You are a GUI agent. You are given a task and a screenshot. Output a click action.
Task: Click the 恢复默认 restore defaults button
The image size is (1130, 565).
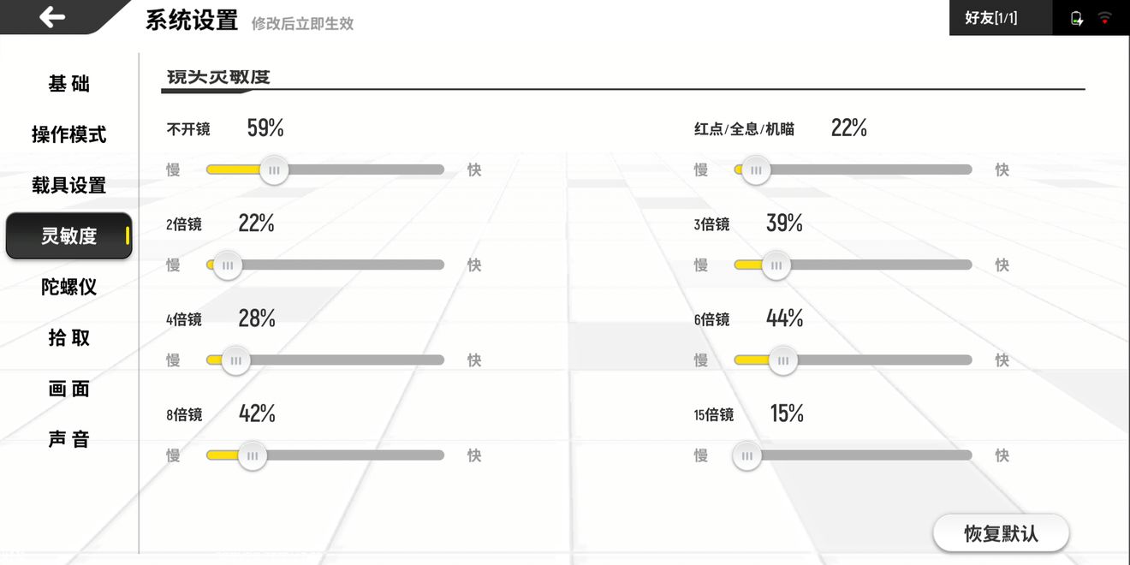(x=1001, y=533)
